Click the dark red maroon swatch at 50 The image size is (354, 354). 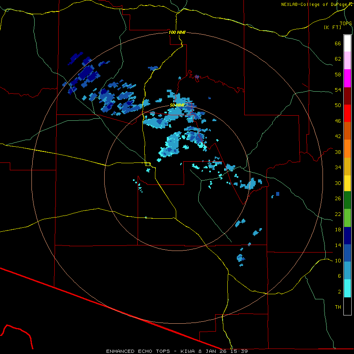coord(347,96)
